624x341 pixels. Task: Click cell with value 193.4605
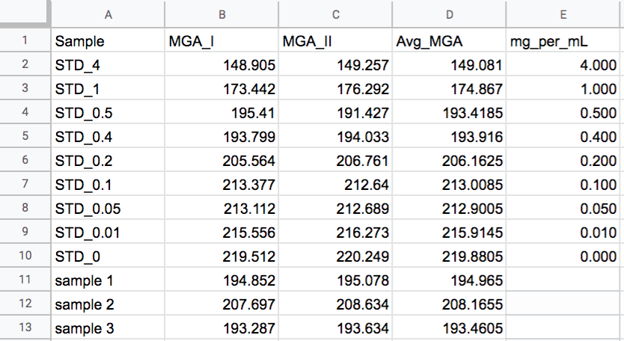(x=449, y=328)
